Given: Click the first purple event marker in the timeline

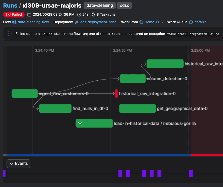Looking at the screenshot, I should click(4, 173).
